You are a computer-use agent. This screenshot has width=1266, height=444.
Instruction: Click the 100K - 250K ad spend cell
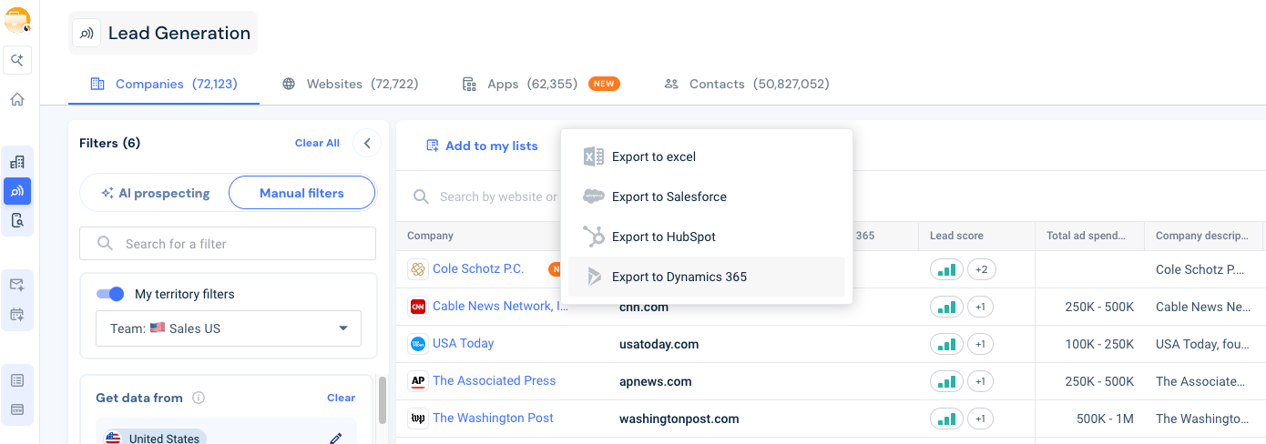[x=1099, y=344]
